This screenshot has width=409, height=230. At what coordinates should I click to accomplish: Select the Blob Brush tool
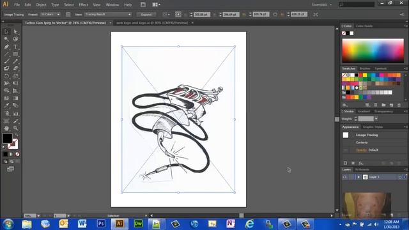(x=6, y=68)
